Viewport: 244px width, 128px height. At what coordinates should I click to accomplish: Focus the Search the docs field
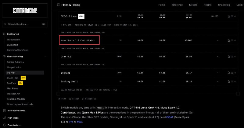(25, 24)
